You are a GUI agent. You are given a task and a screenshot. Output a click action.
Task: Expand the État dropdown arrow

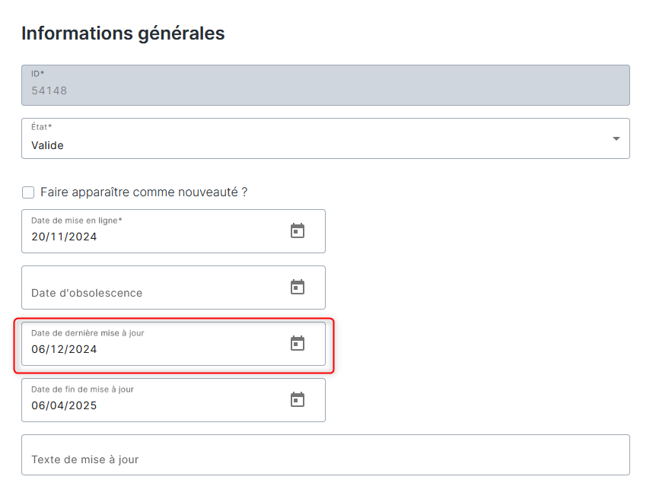point(616,138)
